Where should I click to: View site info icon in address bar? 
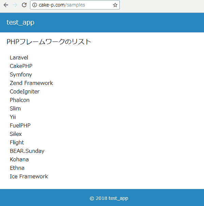tap(34, 5)
